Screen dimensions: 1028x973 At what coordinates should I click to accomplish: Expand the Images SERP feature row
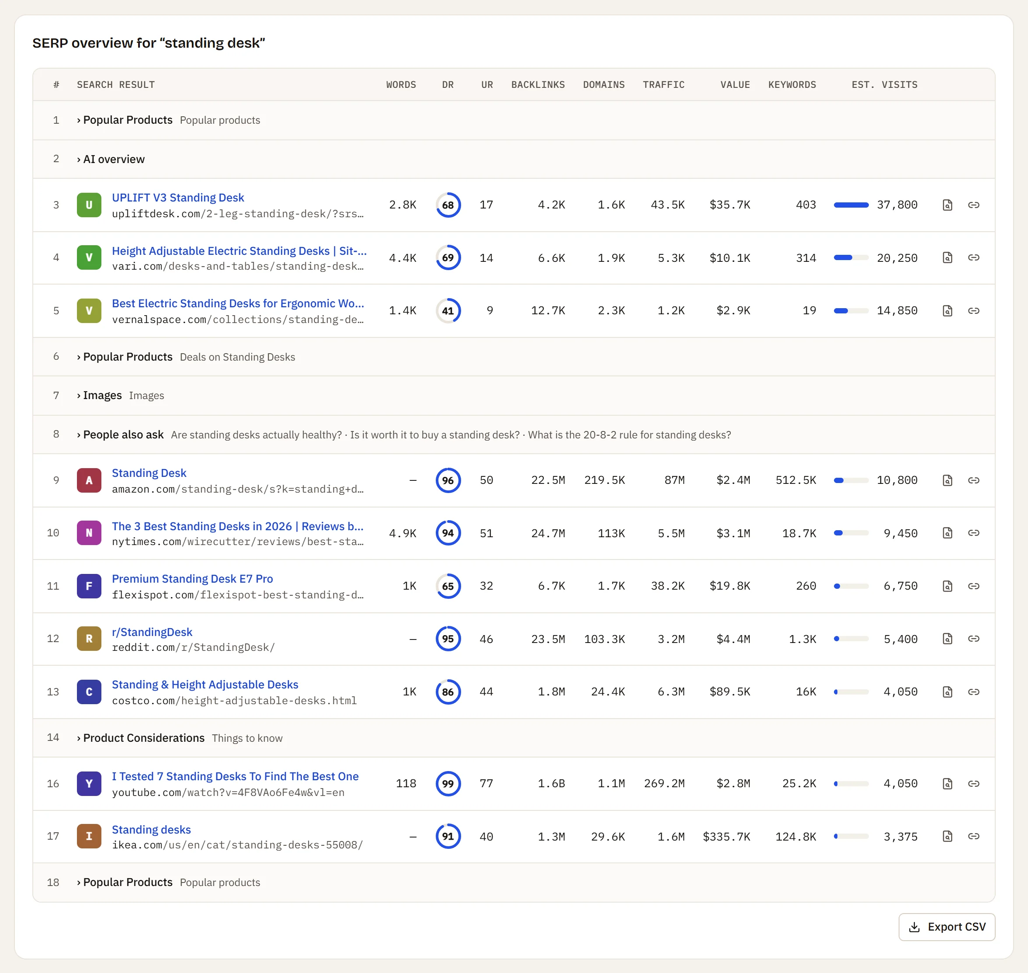pos(514,396)
